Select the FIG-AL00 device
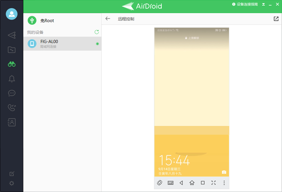 tap(62, 44)
